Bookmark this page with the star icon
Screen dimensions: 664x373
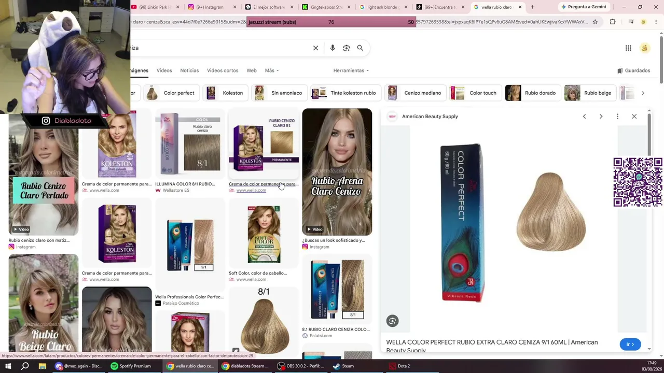595,22
